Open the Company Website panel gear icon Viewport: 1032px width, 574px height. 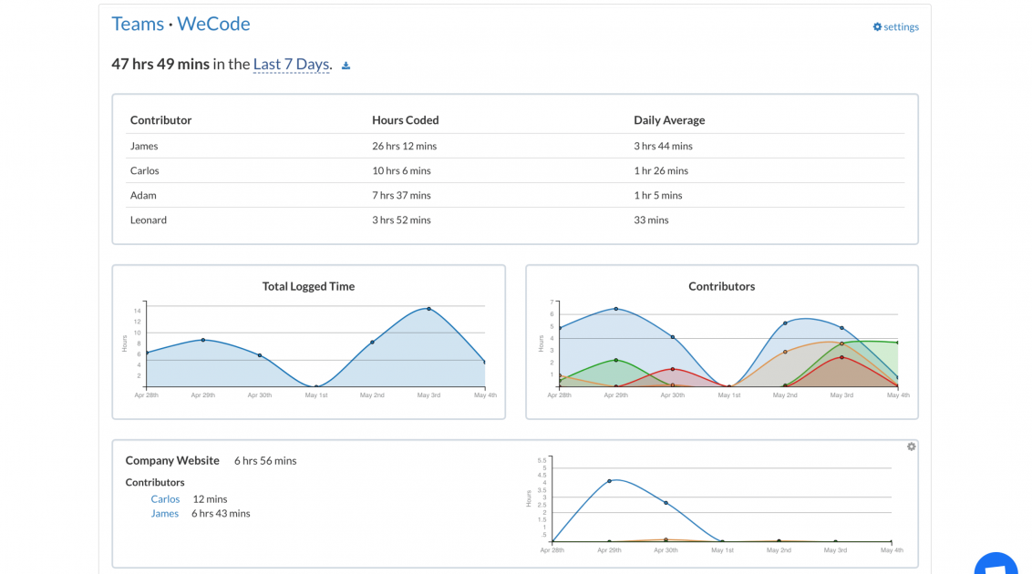[x=911, y=447]
